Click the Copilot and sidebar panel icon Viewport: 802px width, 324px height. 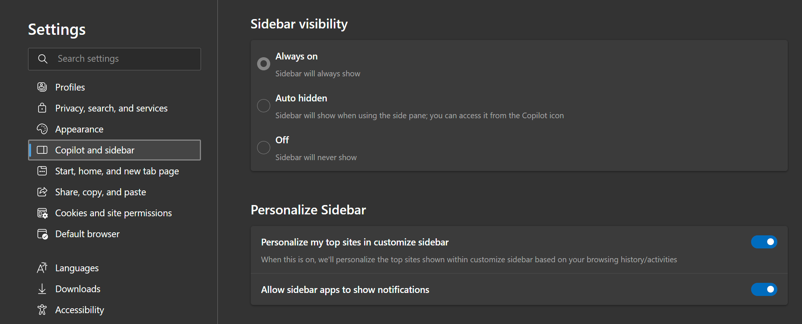pyautogui.click(x=42, y=150)
